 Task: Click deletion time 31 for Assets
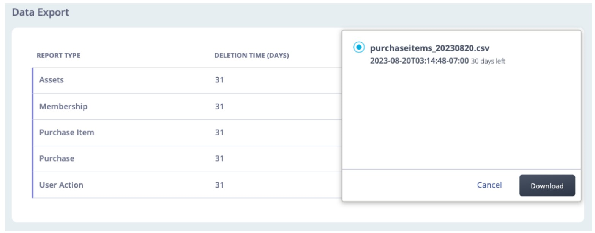coord(219,80)
